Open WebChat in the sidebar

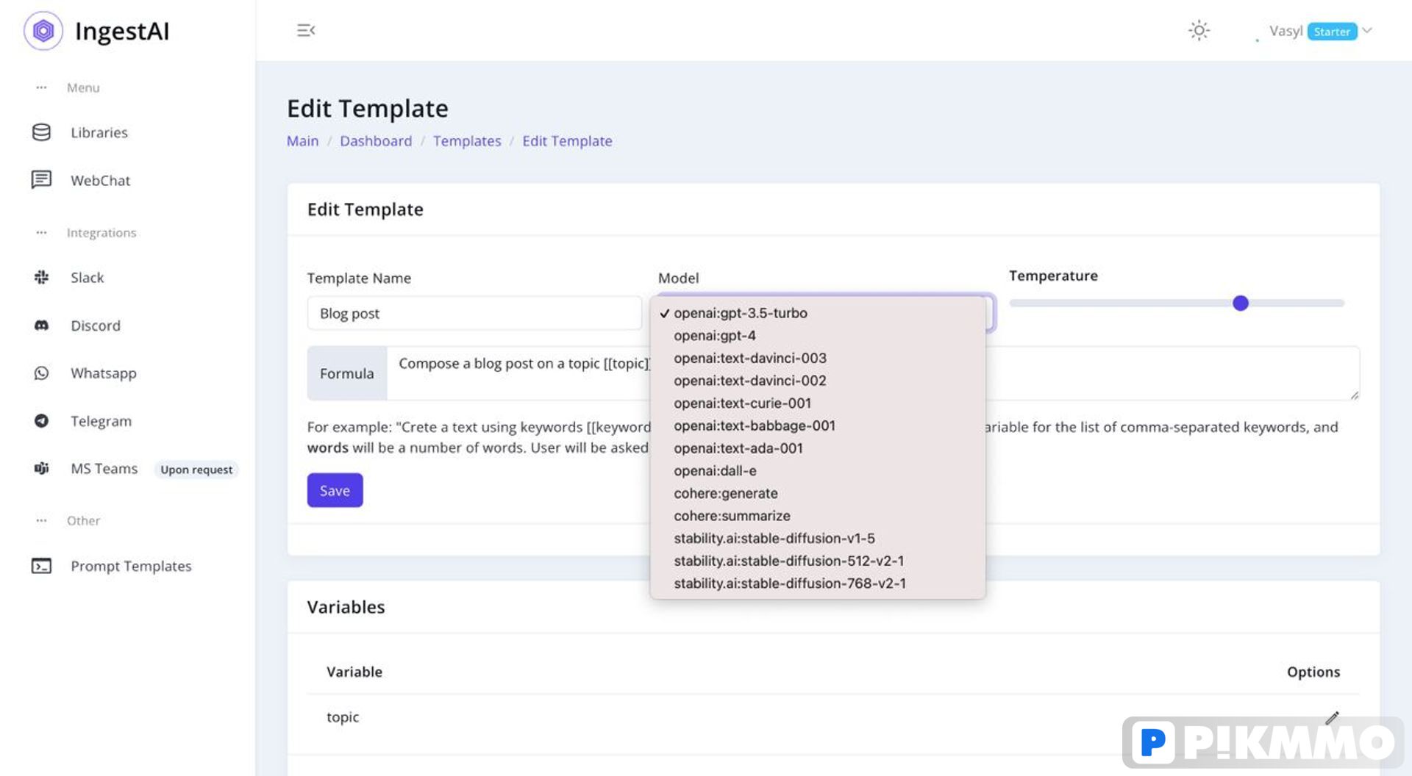coord(100,180)
